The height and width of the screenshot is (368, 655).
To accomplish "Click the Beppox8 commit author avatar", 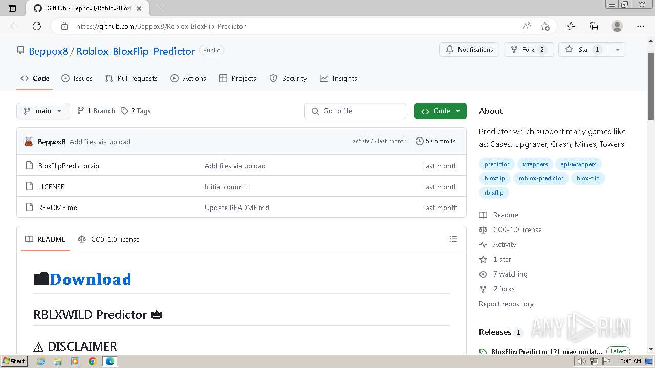I will 29,142.
